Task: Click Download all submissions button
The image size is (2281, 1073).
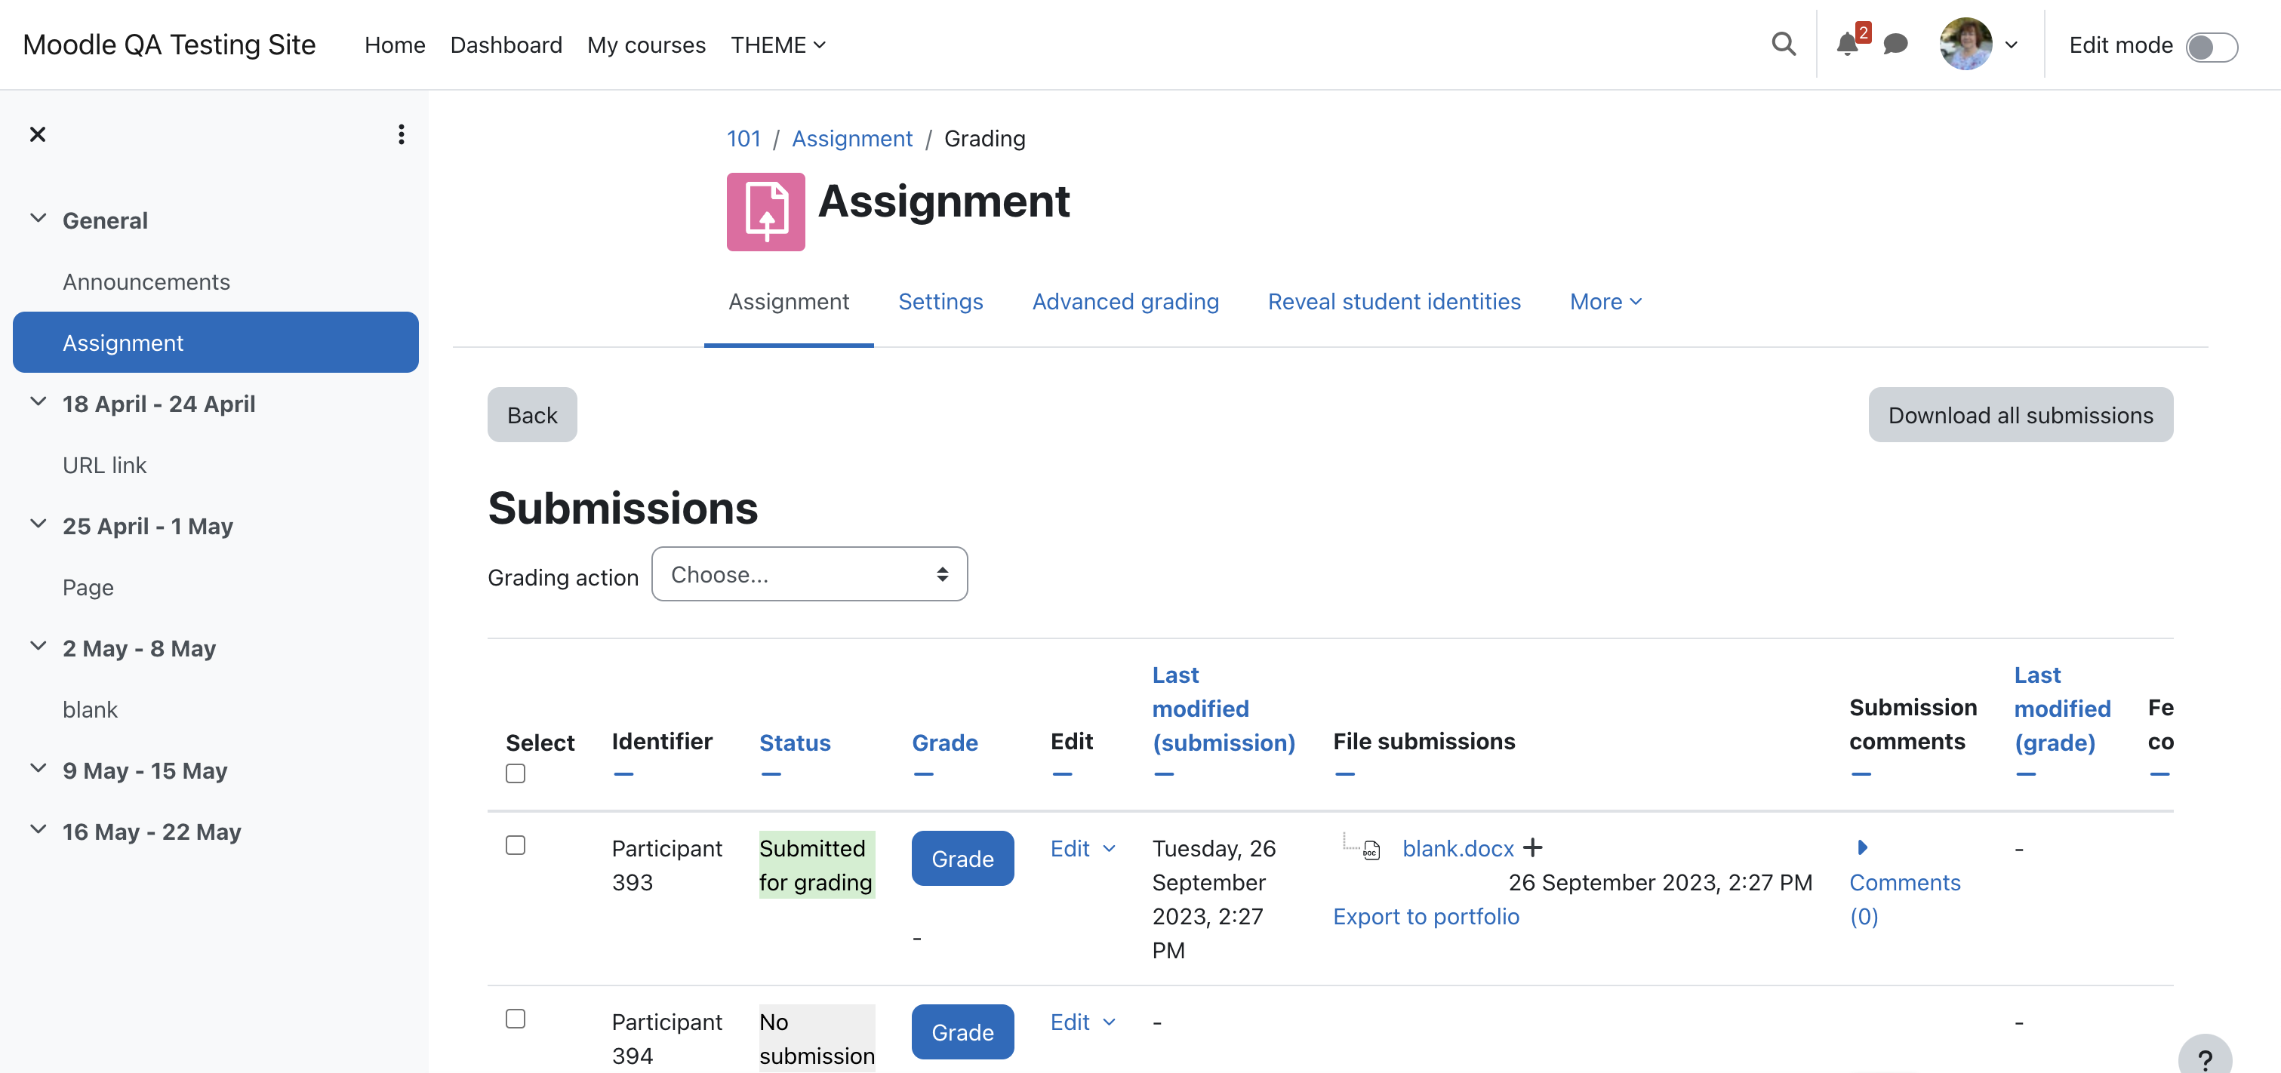Action: pyautogui.click(x=2020, y=414)
